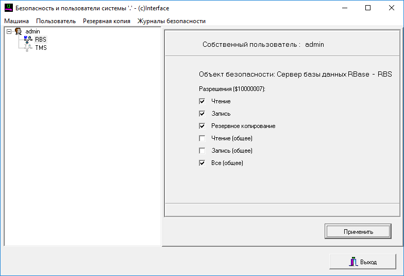Uncheck the Все (общее) checkbox

202,163
